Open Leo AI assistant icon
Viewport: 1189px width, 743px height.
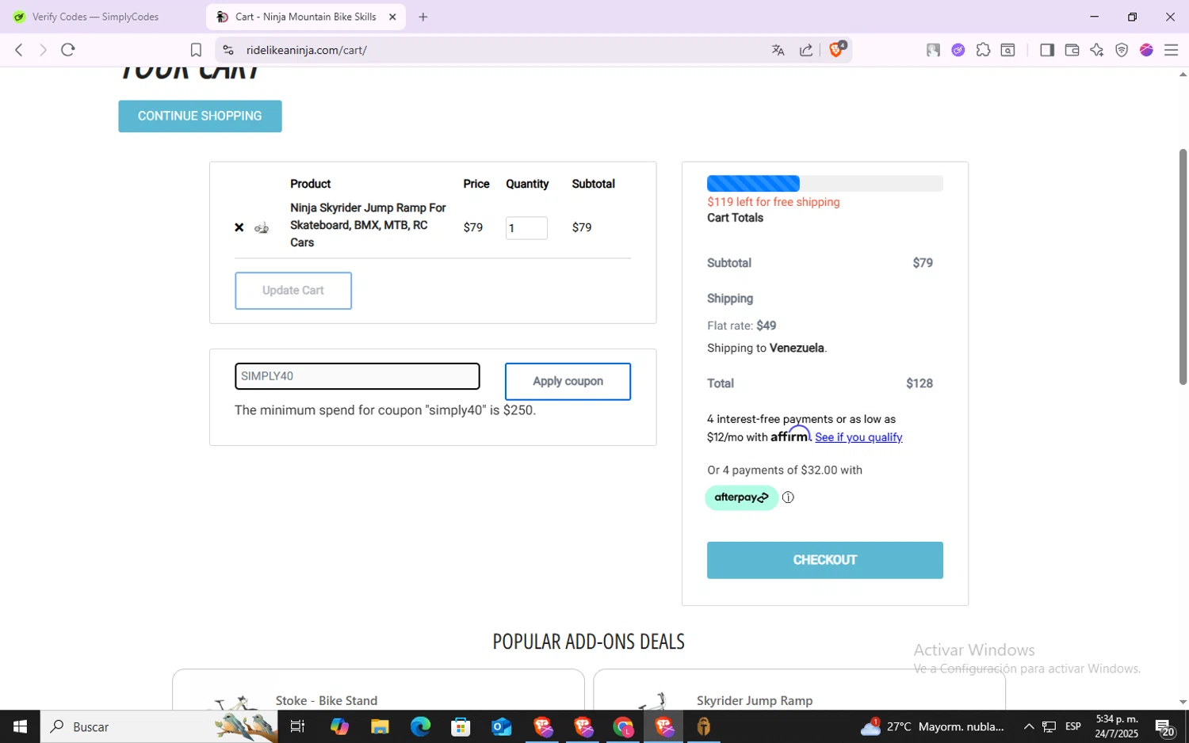[x=1097, y=50]
